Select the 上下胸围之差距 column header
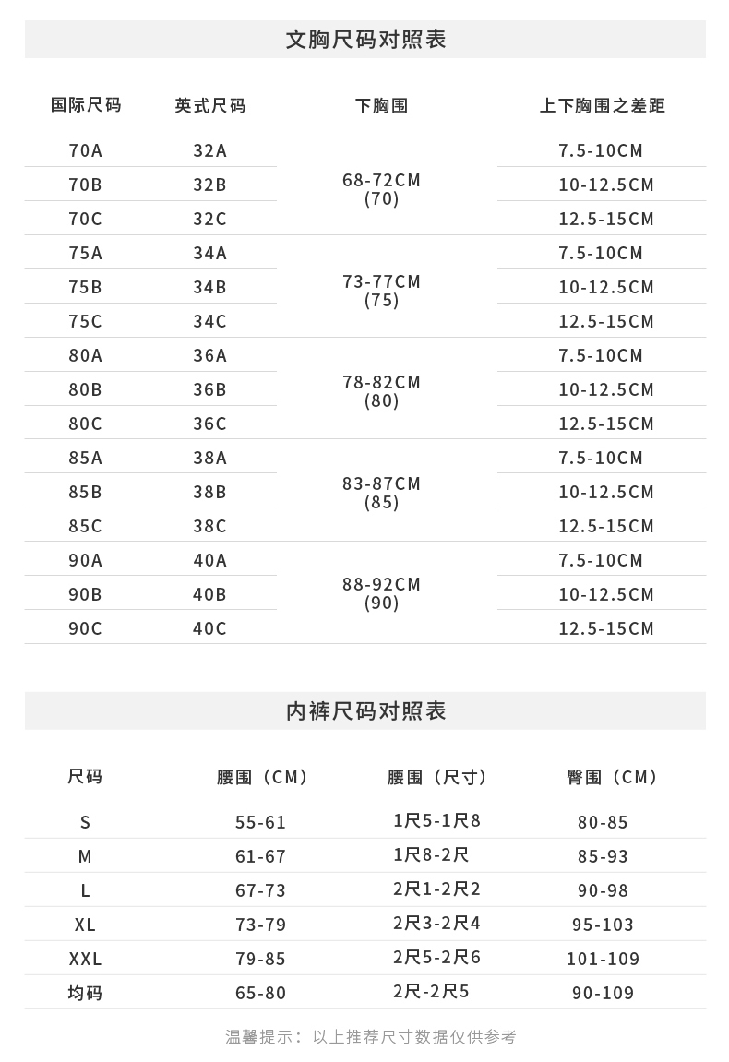Viewport: 729px width, 1062px height. [x=602, y=106]
